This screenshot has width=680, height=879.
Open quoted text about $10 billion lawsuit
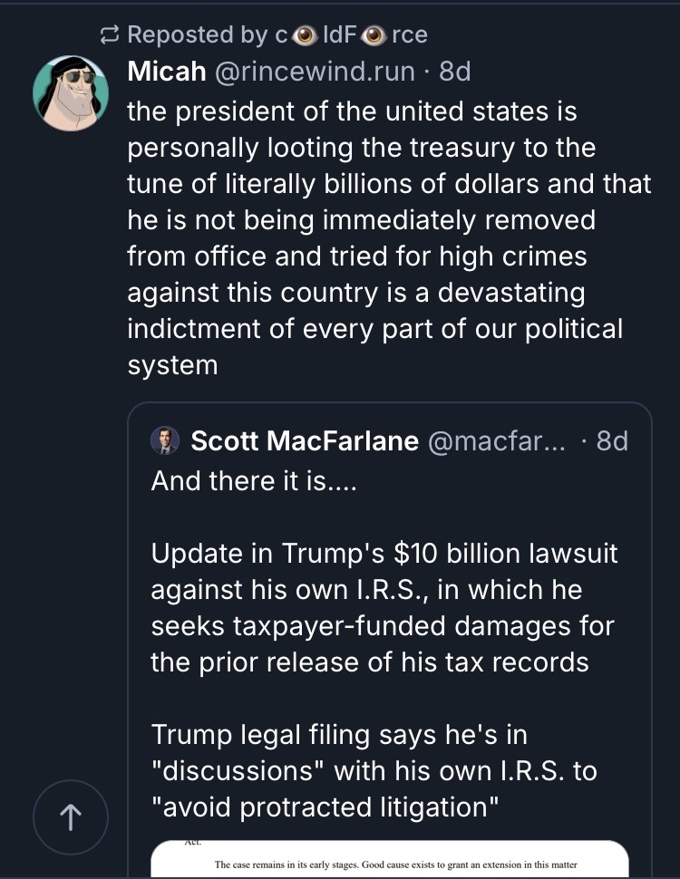point(384,607)
